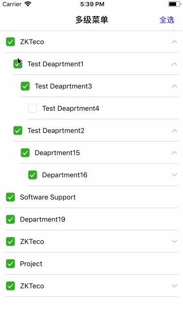Collapse Test Deaprtment1 using its chevron
Image resolution: width=183 pixels, height=328 pixels.
[174, 64]
